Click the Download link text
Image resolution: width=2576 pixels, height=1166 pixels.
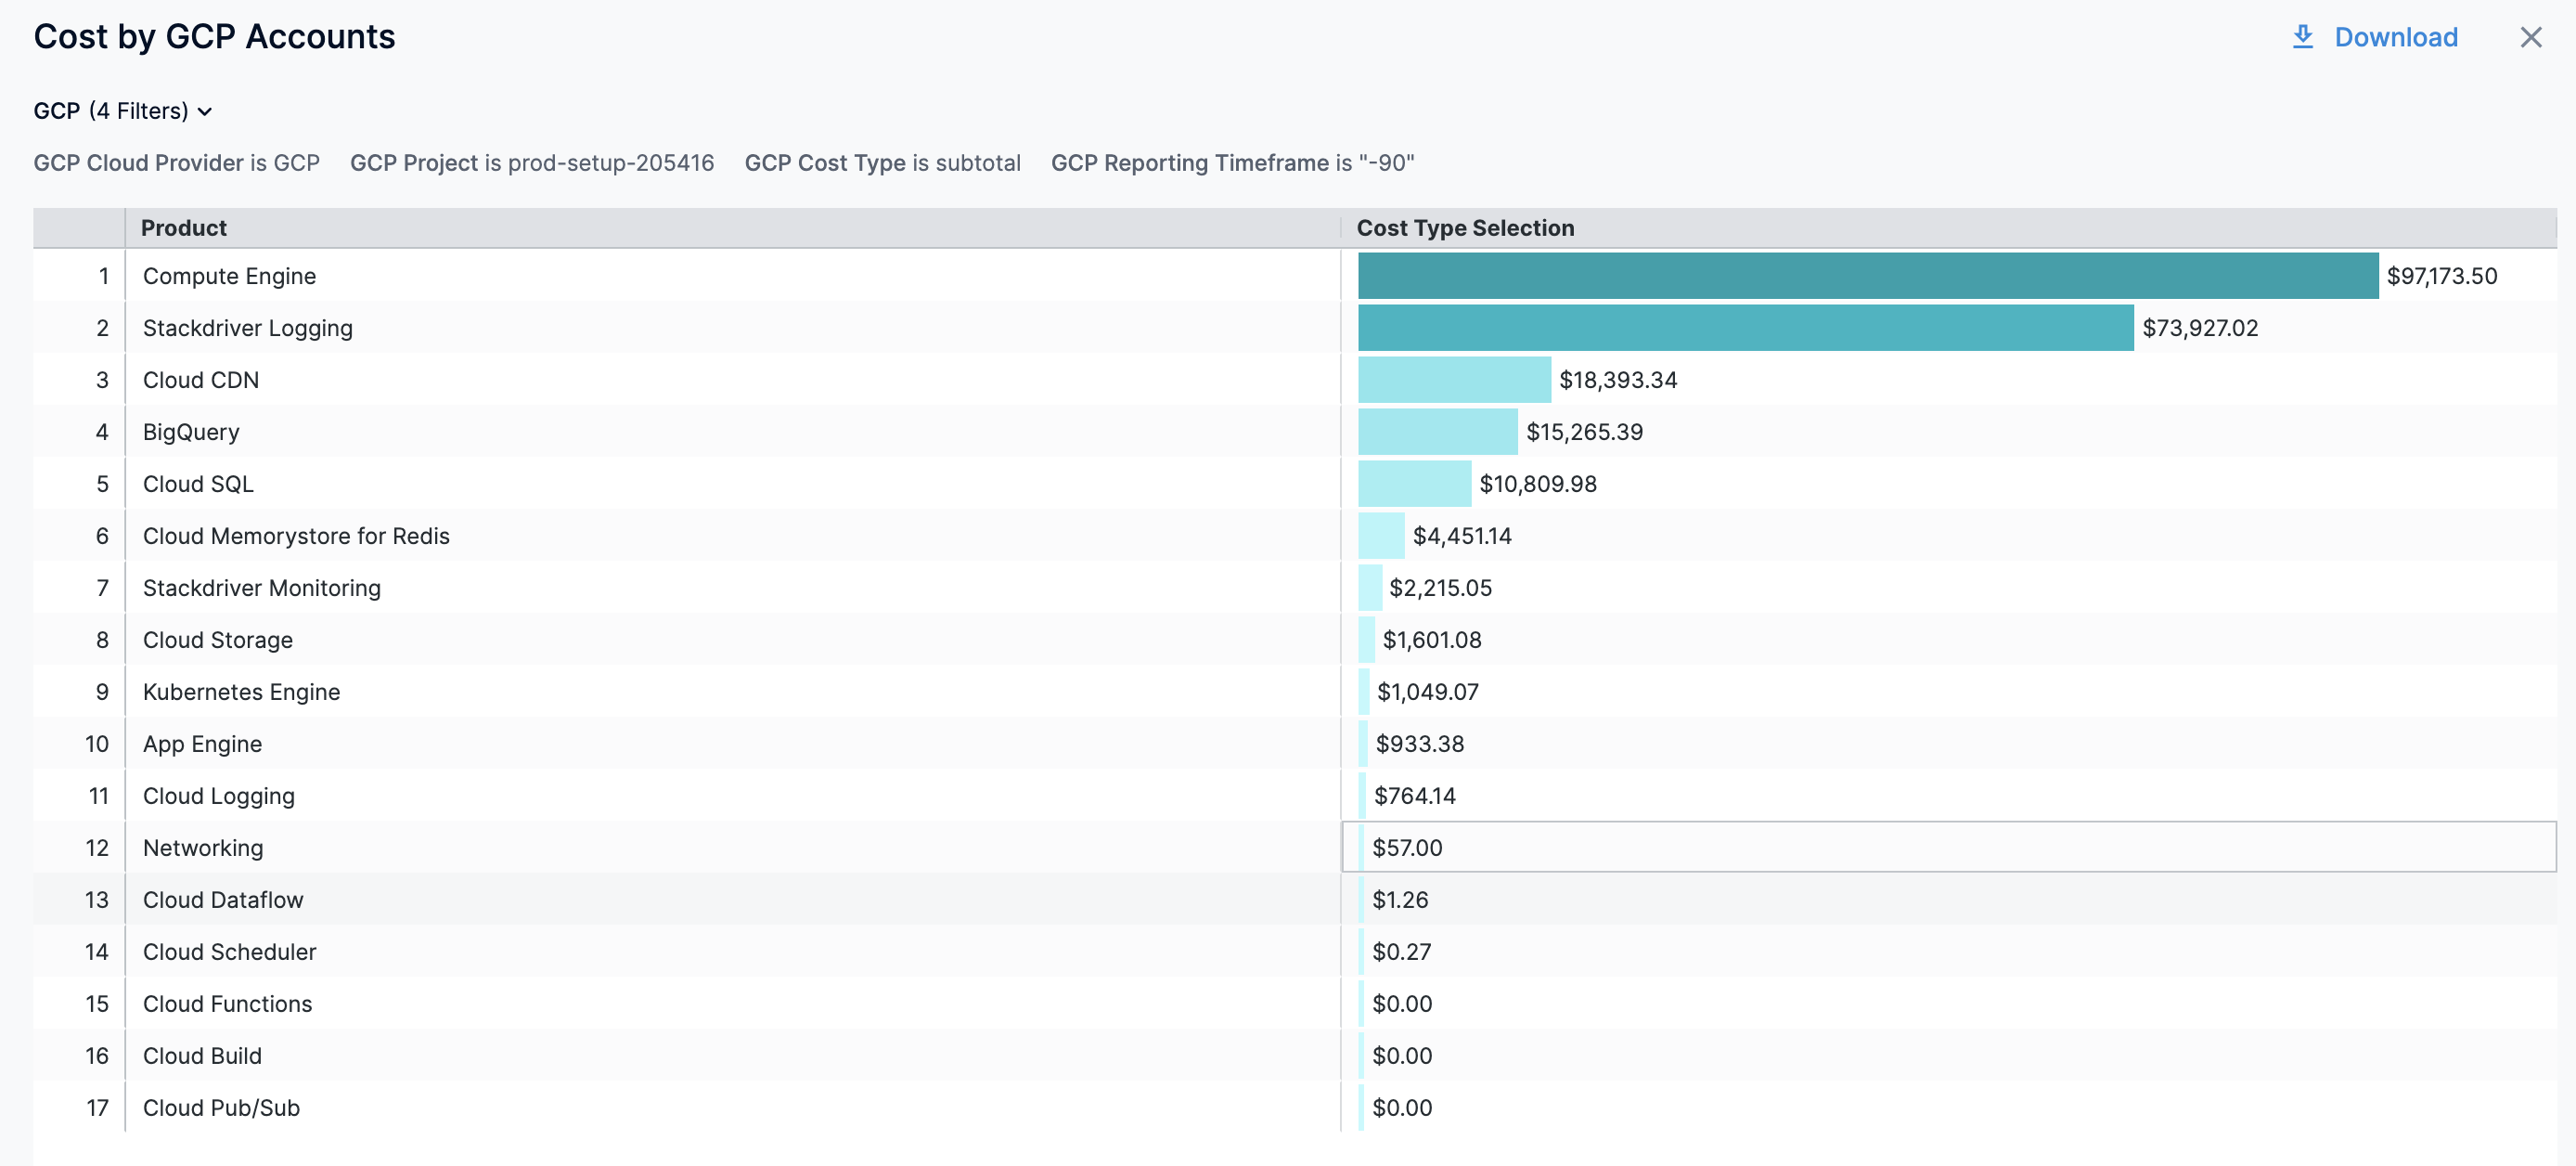(x=2395, y=37)
